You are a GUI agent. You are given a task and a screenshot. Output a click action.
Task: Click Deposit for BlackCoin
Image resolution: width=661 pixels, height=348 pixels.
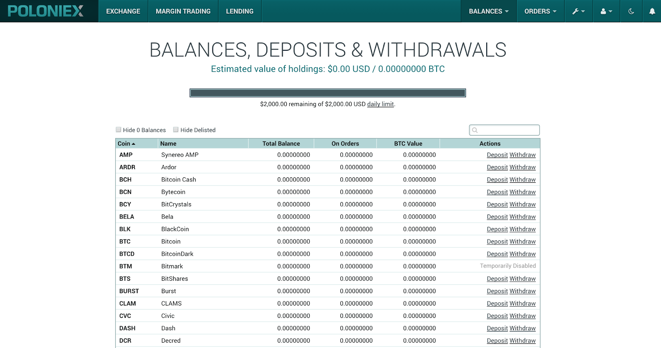[497, 229]
